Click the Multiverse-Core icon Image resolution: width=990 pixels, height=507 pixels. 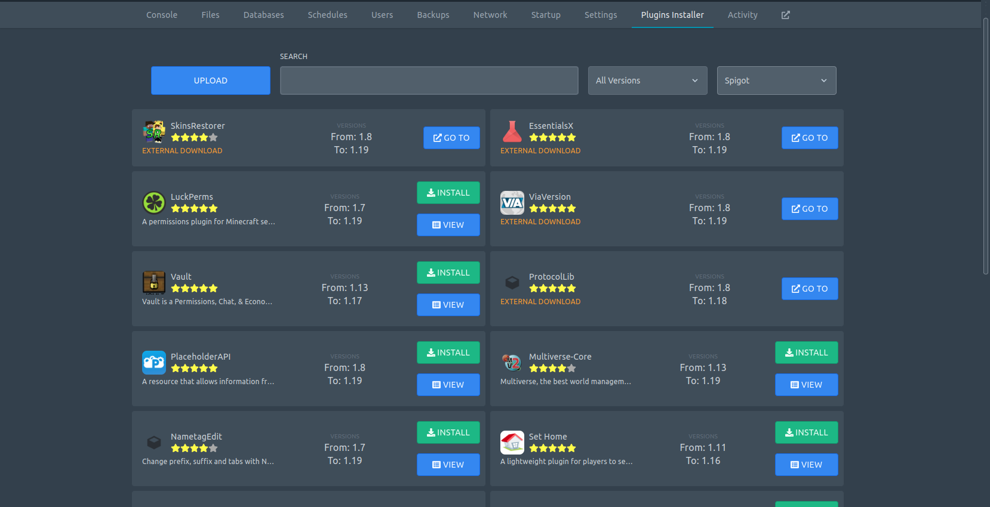[x=512, y=363]
